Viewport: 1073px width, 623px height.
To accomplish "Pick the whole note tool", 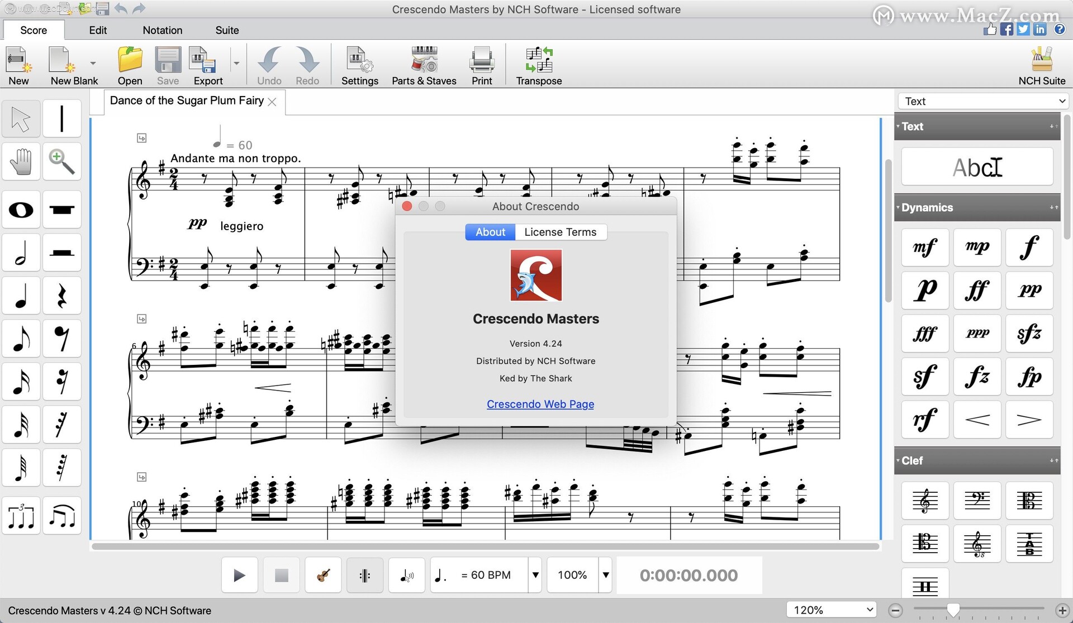I will (21, 210).
